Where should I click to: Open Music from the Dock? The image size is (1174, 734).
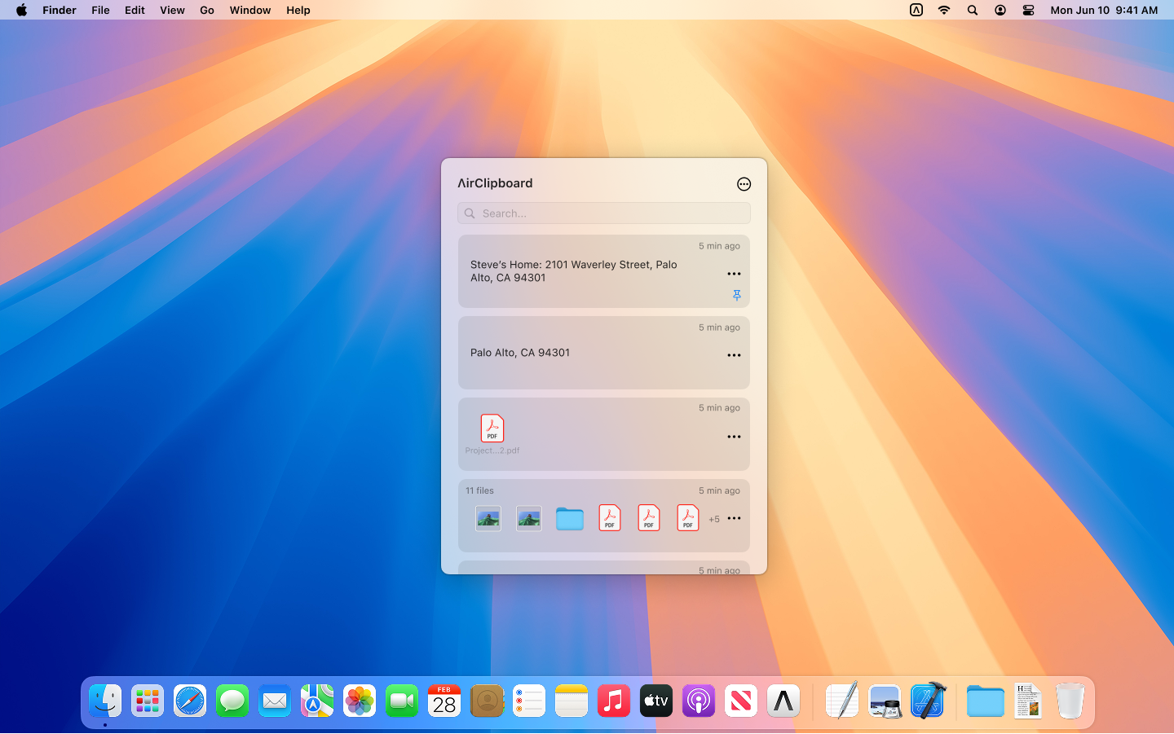tap(614, 701)
